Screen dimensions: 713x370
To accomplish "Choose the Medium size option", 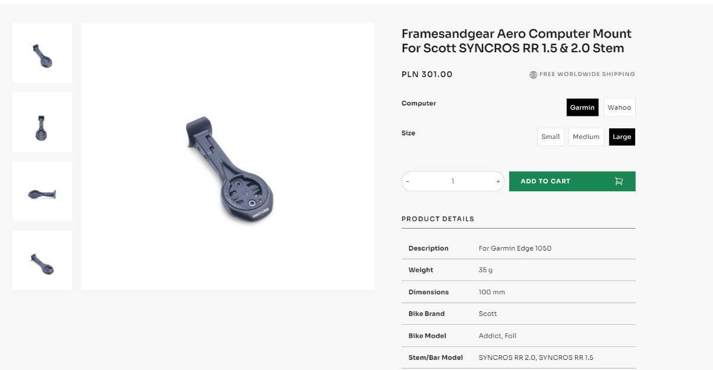I will tap(586, 137).
